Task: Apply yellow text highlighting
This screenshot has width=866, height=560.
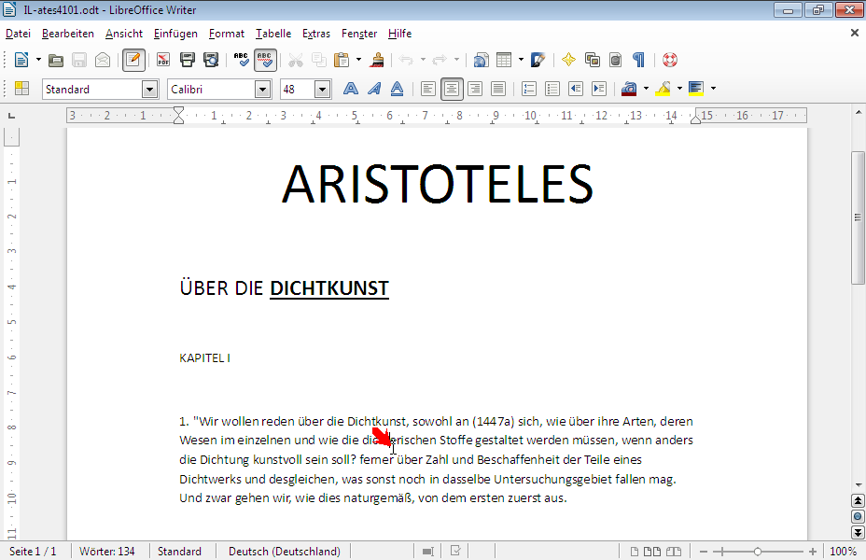Action: (x=663, y=89)
